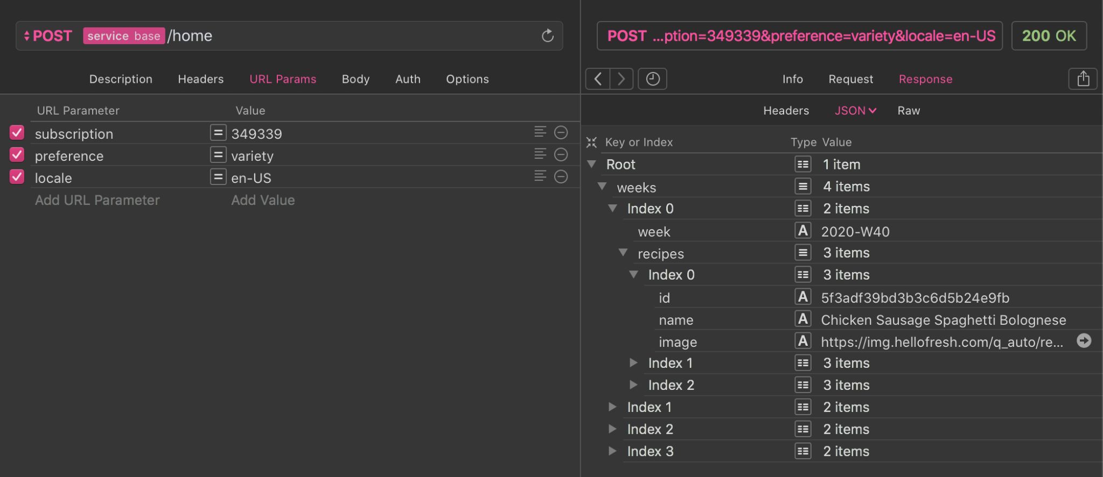Collapse recipes Index 0 node
The width and height of the screenshot is (1103, 477).
point(634,274)
